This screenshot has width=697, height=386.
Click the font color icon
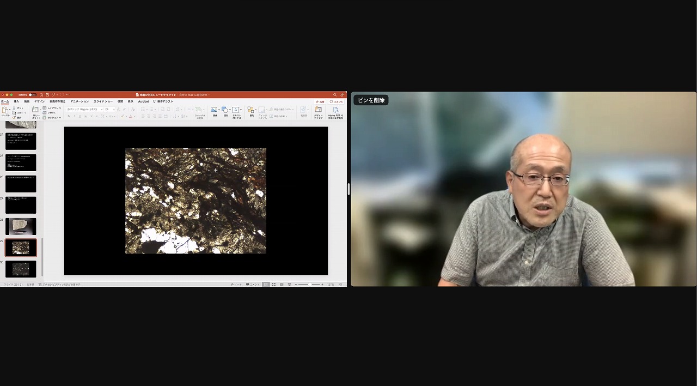point(131,116)
